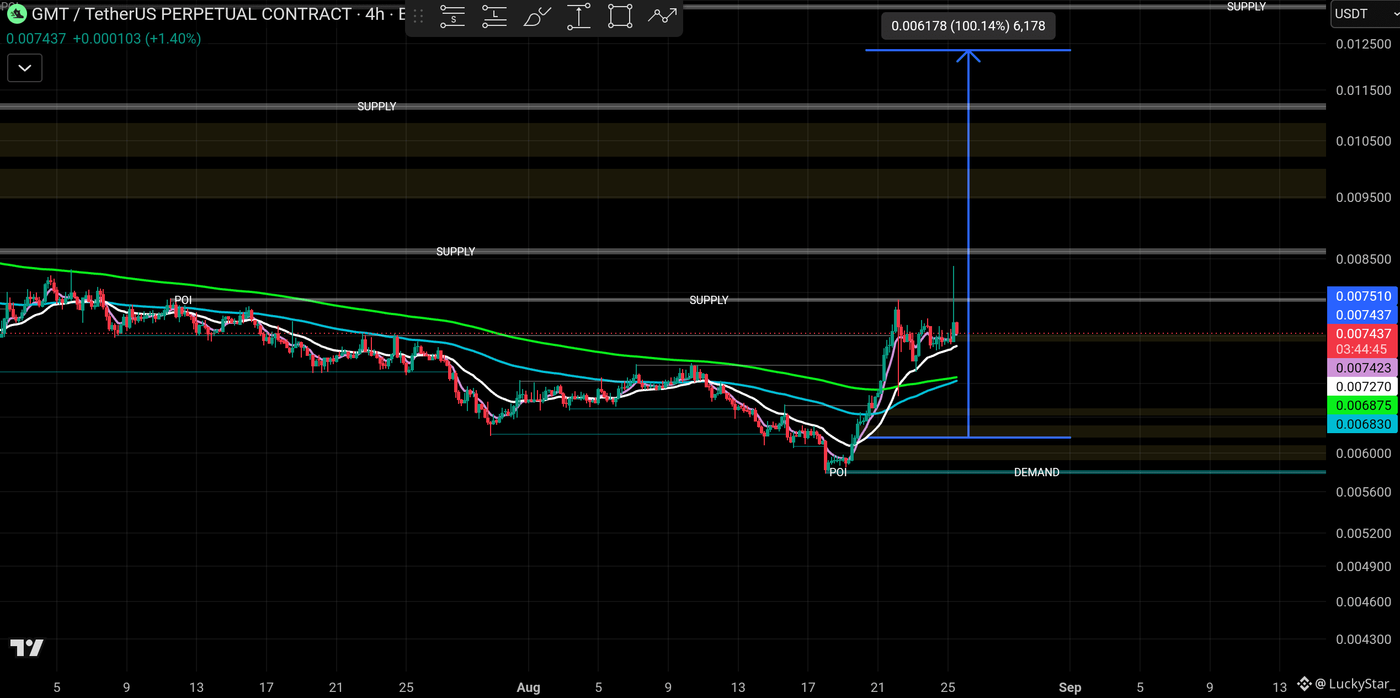Image resolution: width=1400 pixels, height=698 pixels.
Task: Click the green 0.006875 price tag
Action: 1363,406
